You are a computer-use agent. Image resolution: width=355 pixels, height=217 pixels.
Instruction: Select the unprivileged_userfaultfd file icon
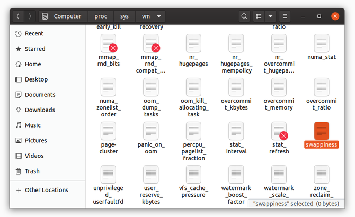point(108,174)
